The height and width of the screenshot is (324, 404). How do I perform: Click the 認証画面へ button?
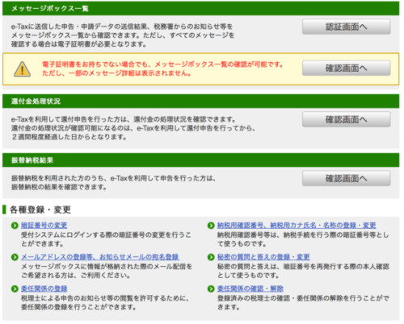(346, 27)
